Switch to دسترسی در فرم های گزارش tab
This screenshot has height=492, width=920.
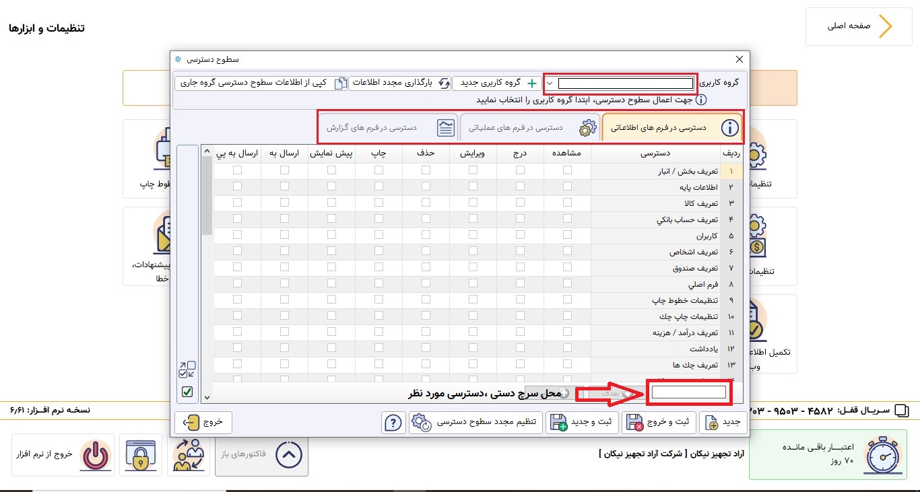pyautogui.click(x=389, y=128)
